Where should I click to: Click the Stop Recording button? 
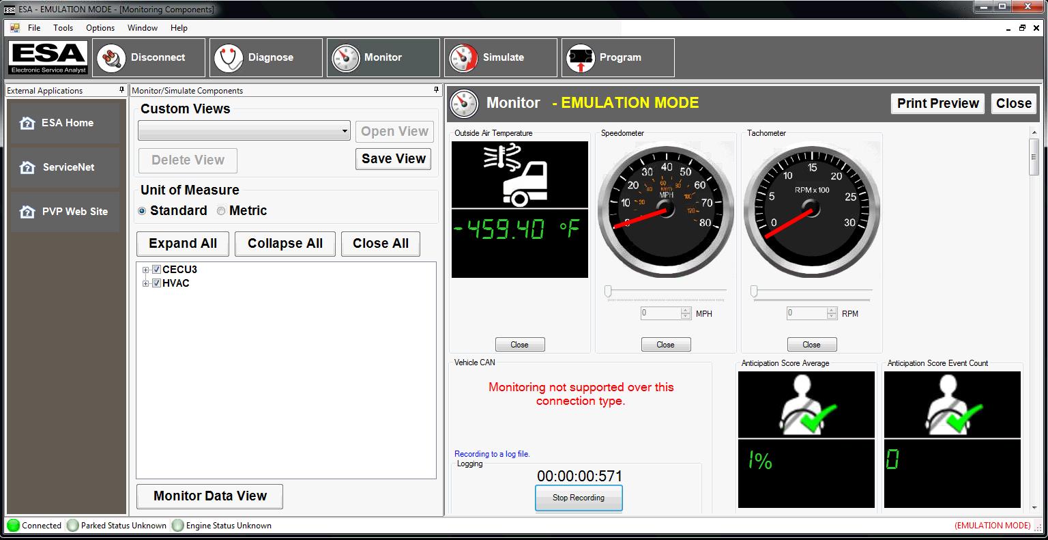tap(579, 498)
